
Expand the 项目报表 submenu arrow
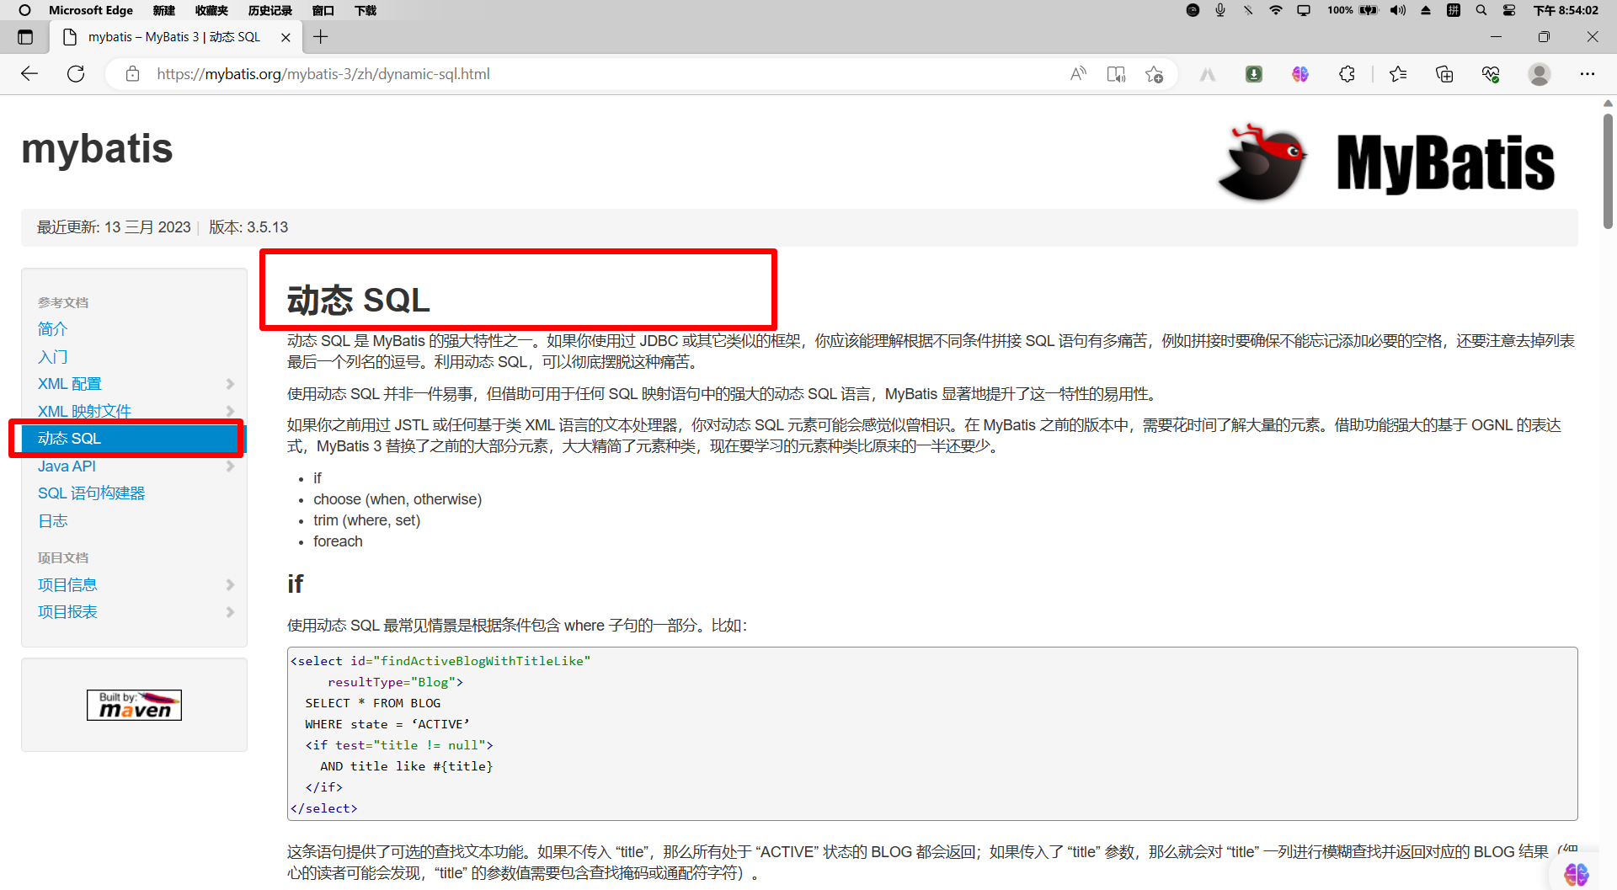coord(230,612)
